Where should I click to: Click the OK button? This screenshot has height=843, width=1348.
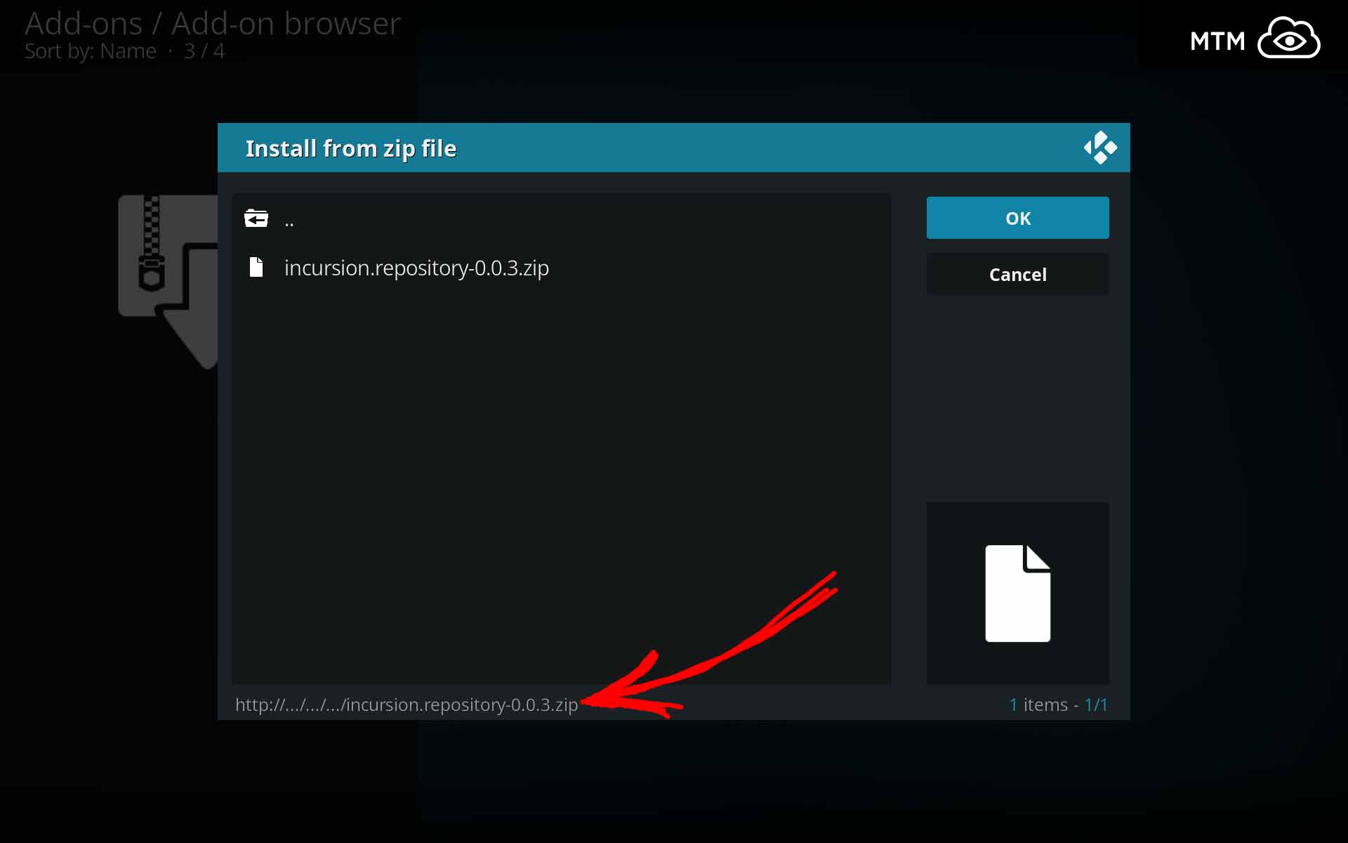tap(1017, 218)
